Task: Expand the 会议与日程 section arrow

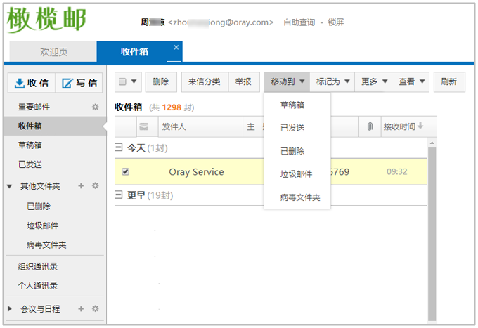Action: pyautogui.click(x=10, y=308)
